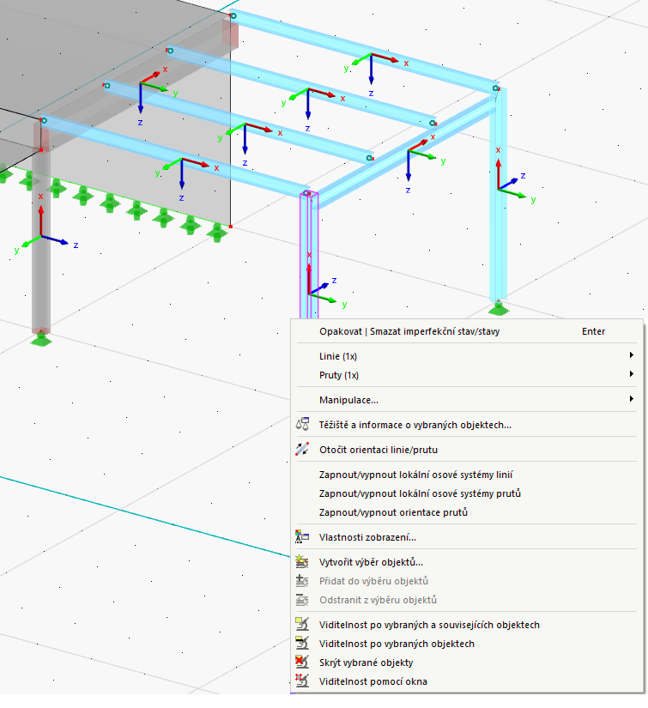This screenshot has height=708, width=648.
Task: Click the red cross hide icon beside Skrýt vybrané
Action: coord(302,662)
